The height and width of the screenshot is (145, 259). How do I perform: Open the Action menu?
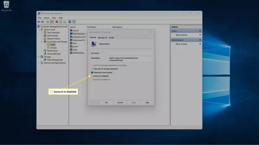46,18
